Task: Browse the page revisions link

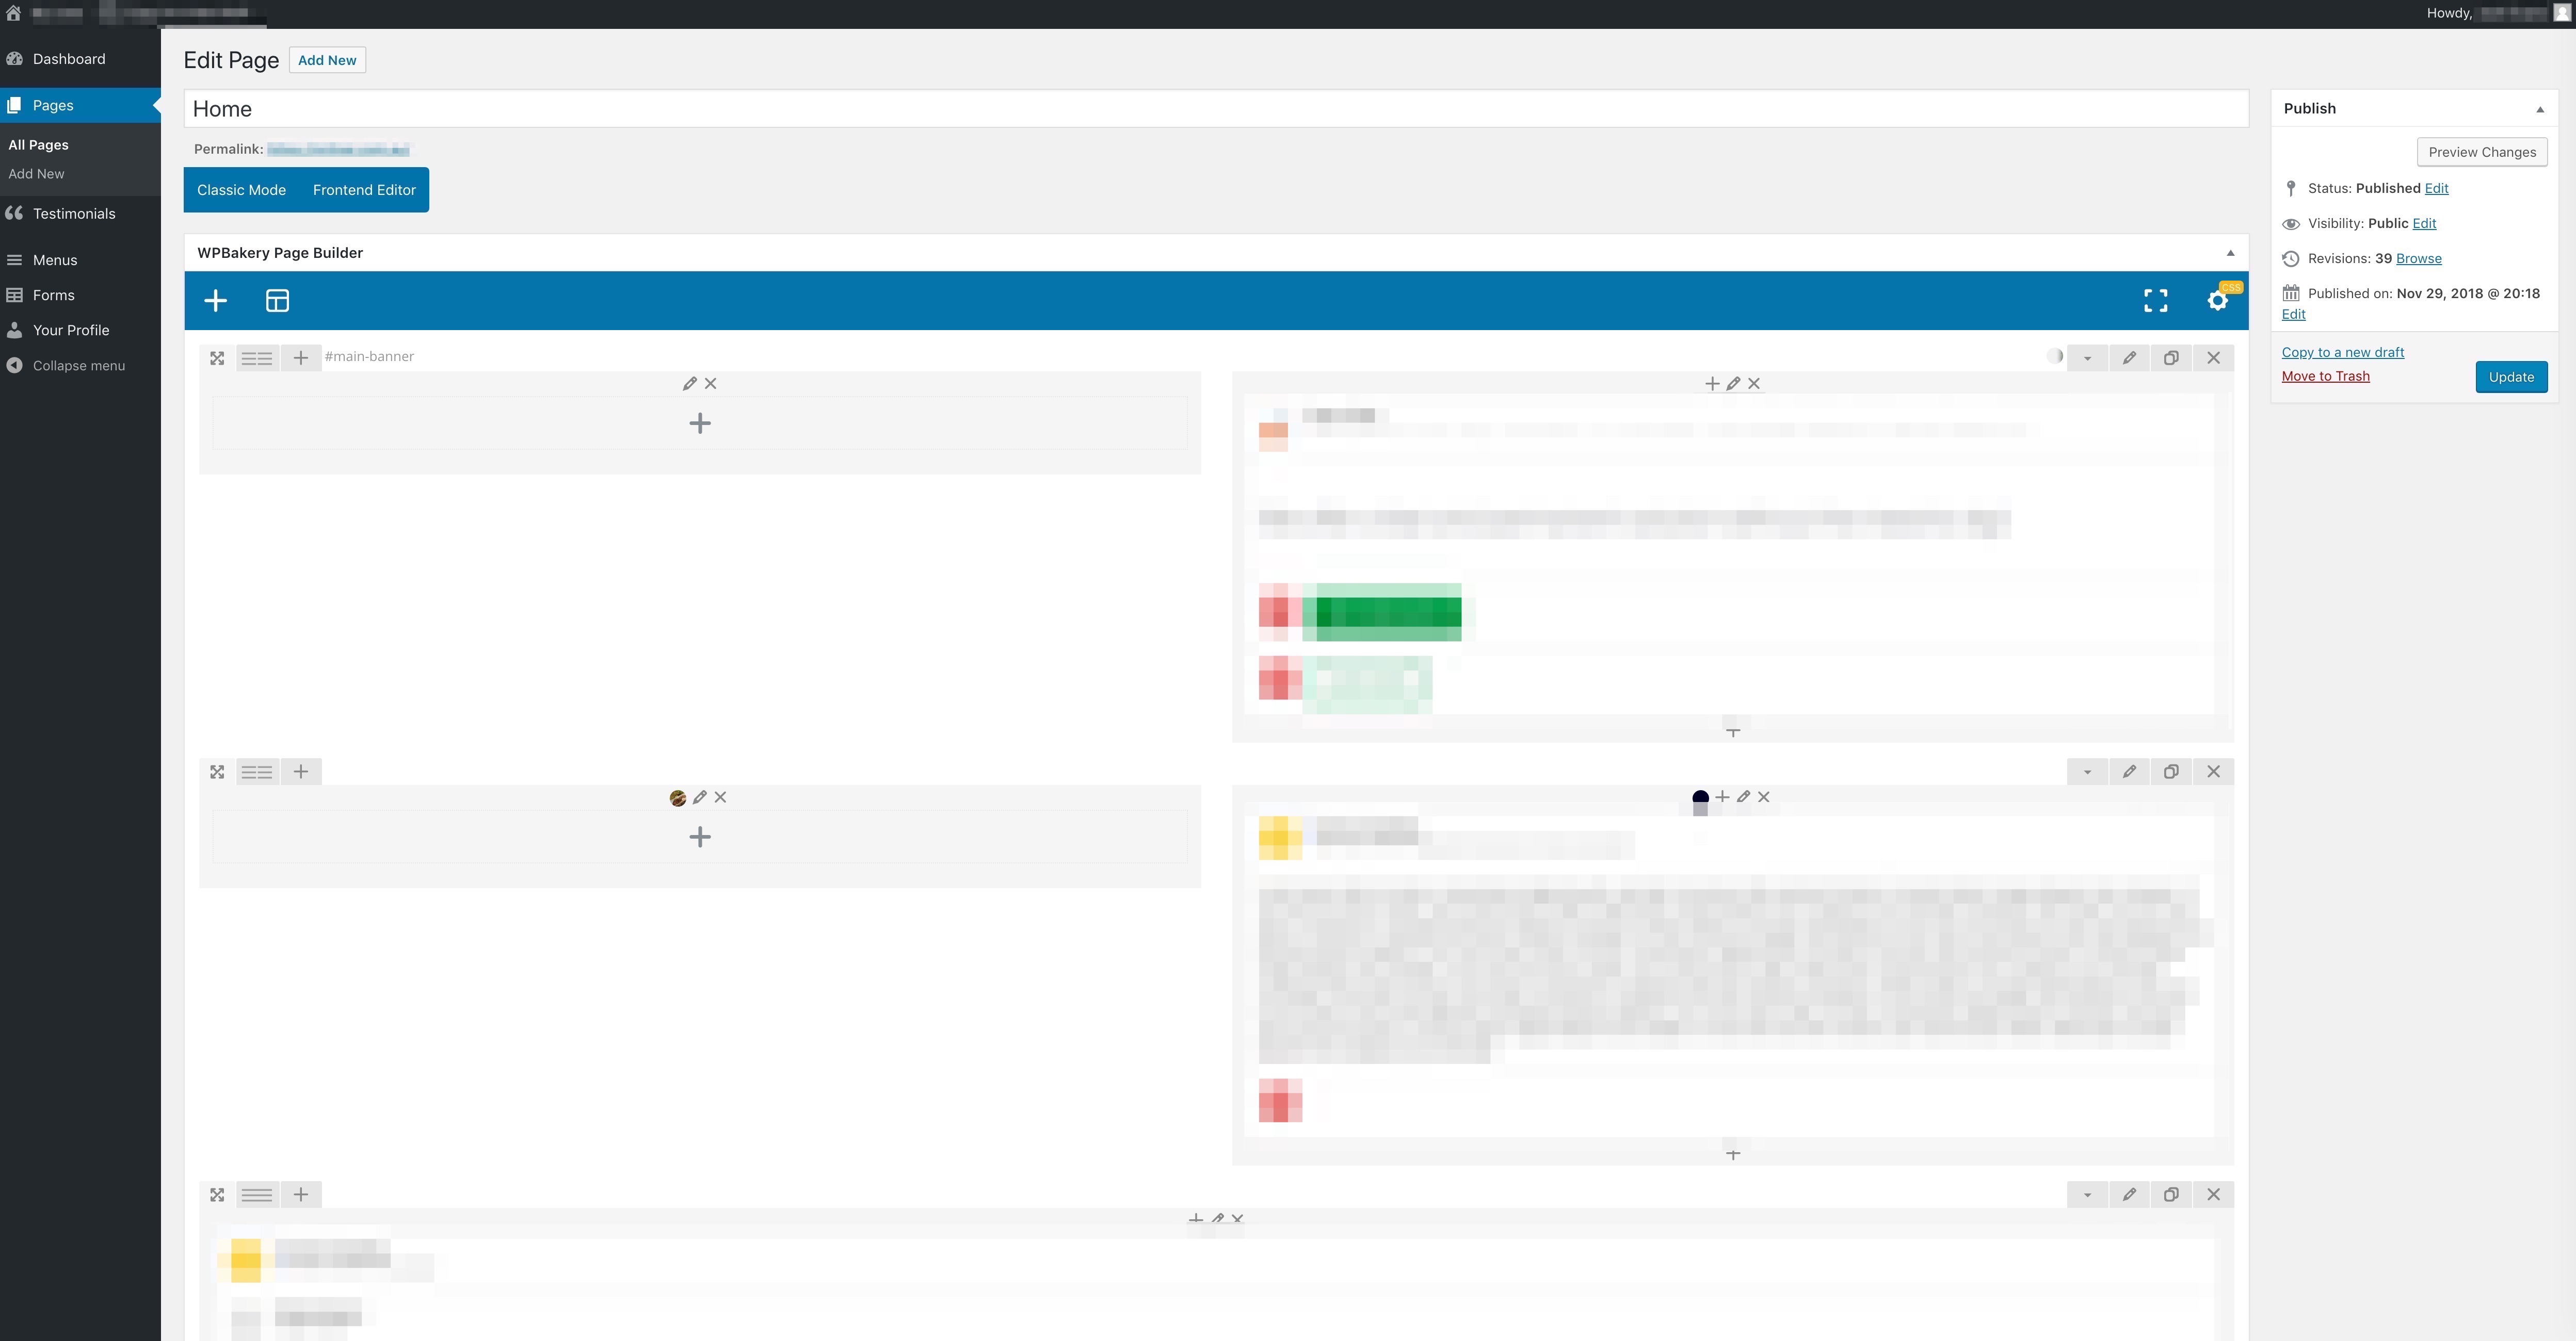Action: tap(2418, 259)
